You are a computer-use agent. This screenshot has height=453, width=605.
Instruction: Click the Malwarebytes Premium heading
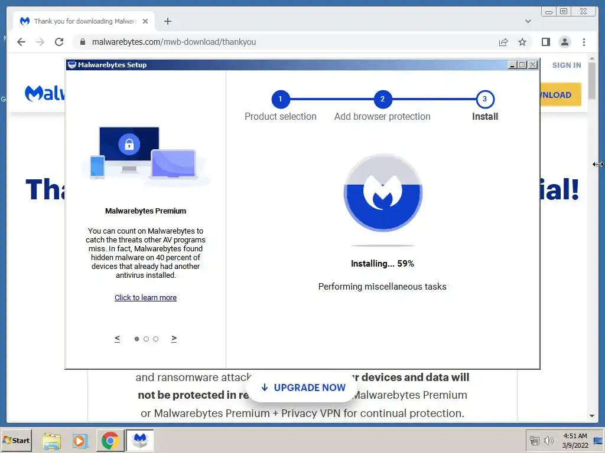pos(145,211)
